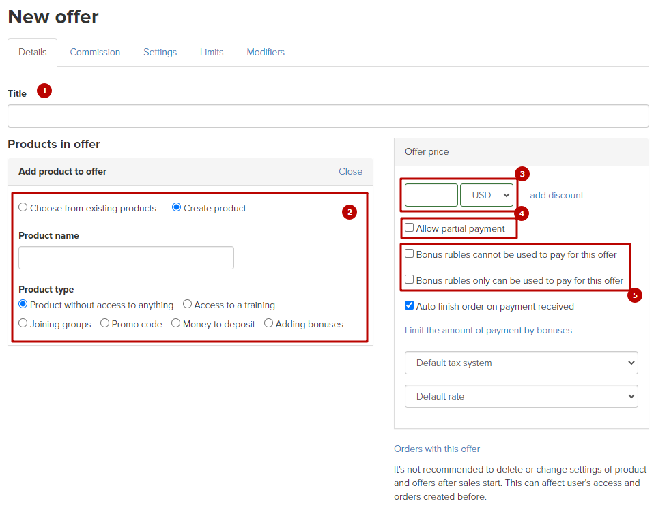Expand the Default rate dropdown
The width and height of the screenshot is (669, 523).
[x=522, y=396]
